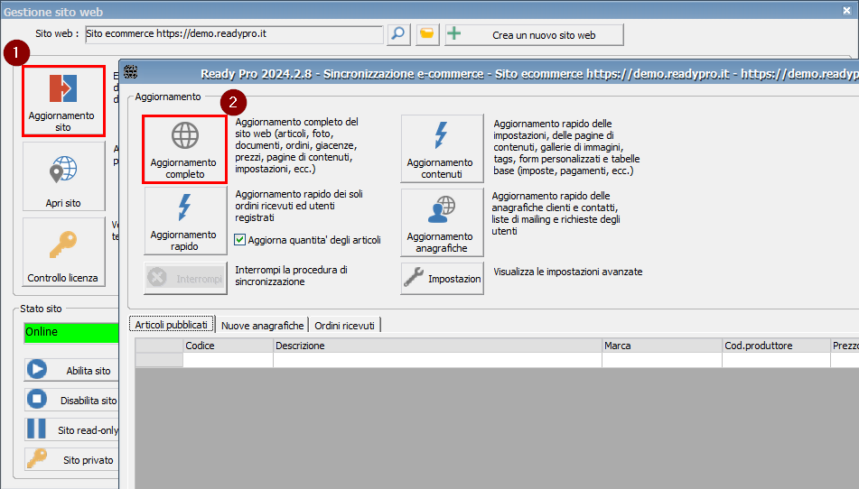Click the Cod.produttore column header
This screenshot has width=859, height=489.
click(776, 346)
